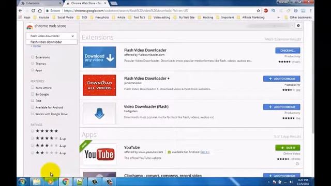Close the Chrome Web Store tab

coord(105,3)
